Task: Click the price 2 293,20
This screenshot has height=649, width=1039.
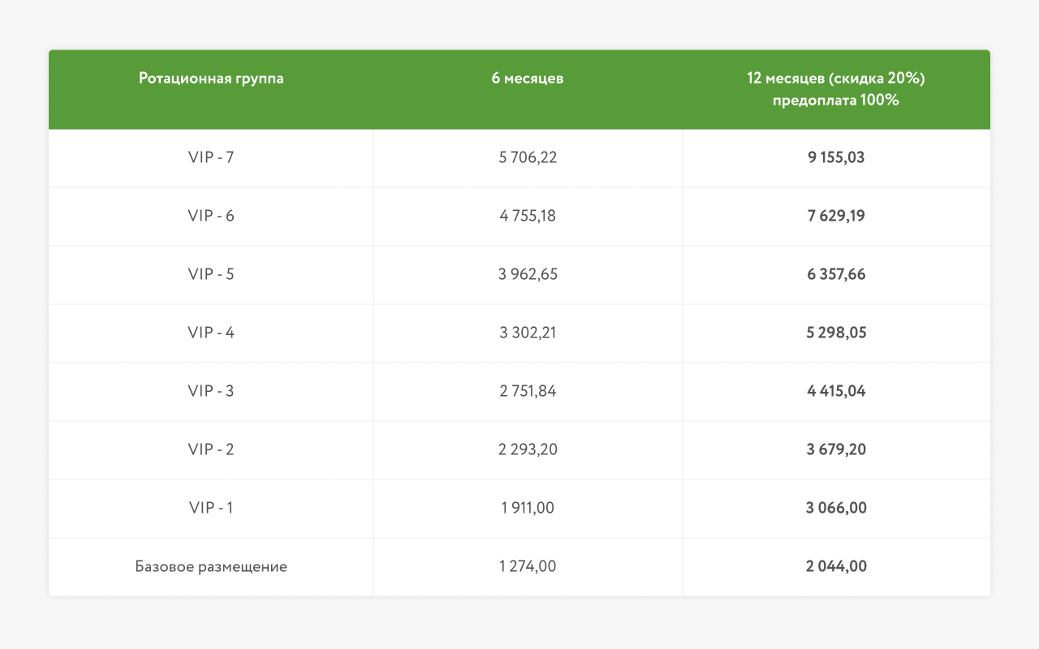Action: click(528, 450)
